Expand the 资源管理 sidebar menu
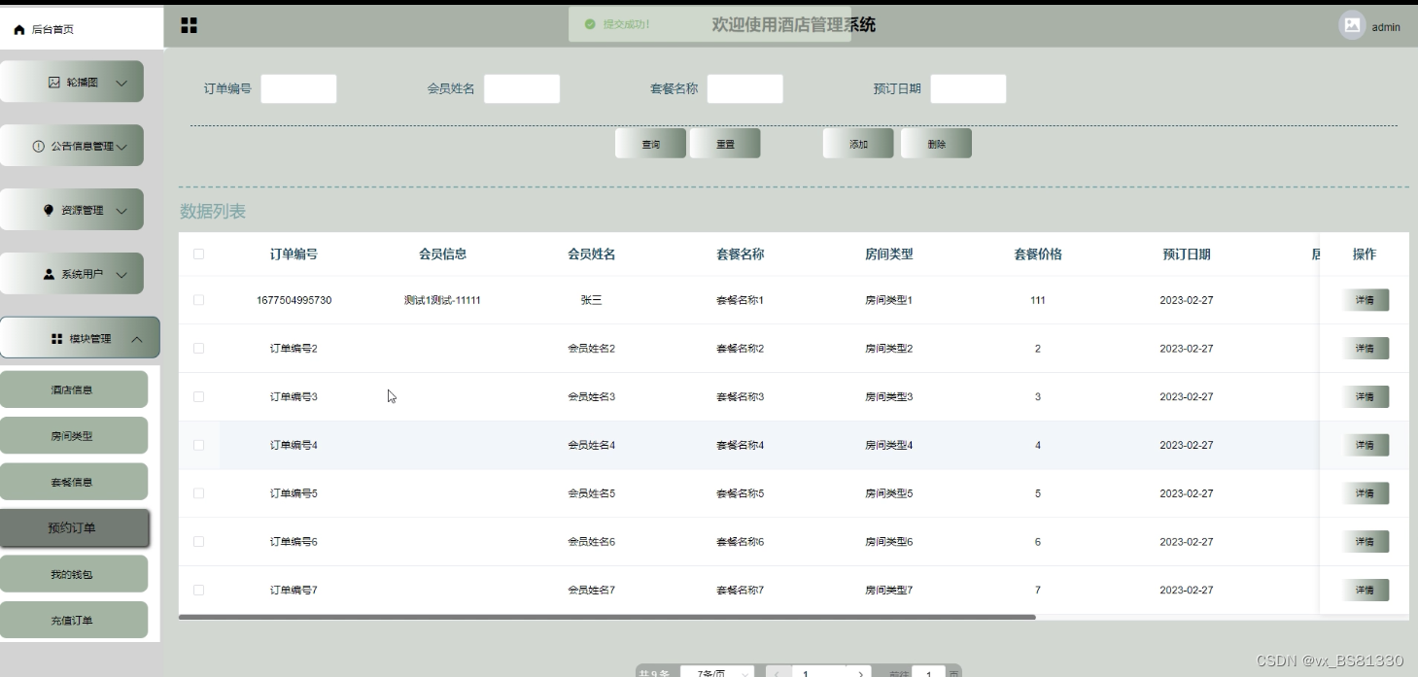Image resolution: width=1418 pixels, height=677 pixels. click(72, 210)
